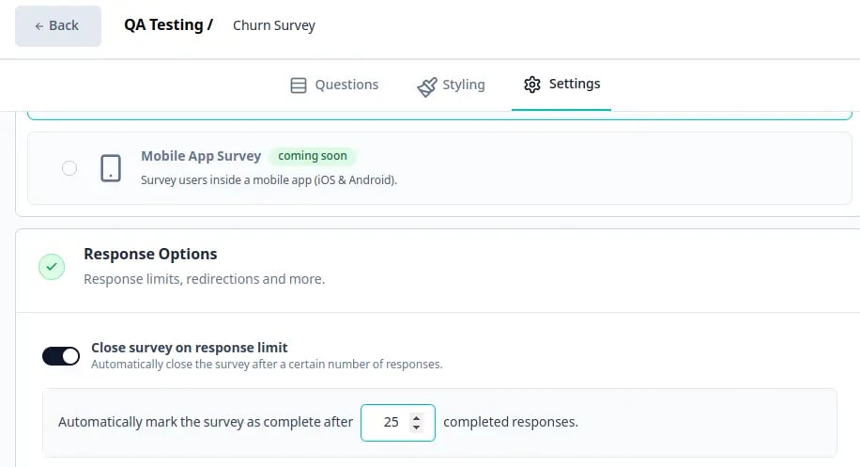Click the Styling paintbrush icon
Viewport: 860px width, 467px height.
[x=426, y=86]
